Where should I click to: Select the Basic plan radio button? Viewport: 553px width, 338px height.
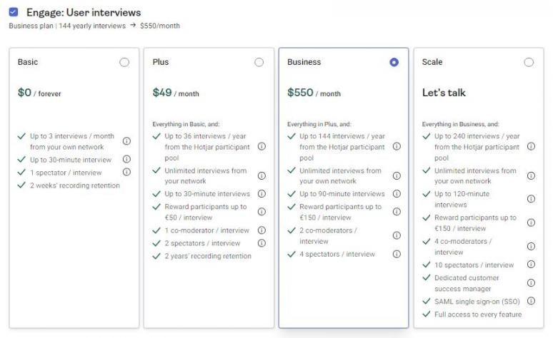pyautogui.click(x=124, y=63)
